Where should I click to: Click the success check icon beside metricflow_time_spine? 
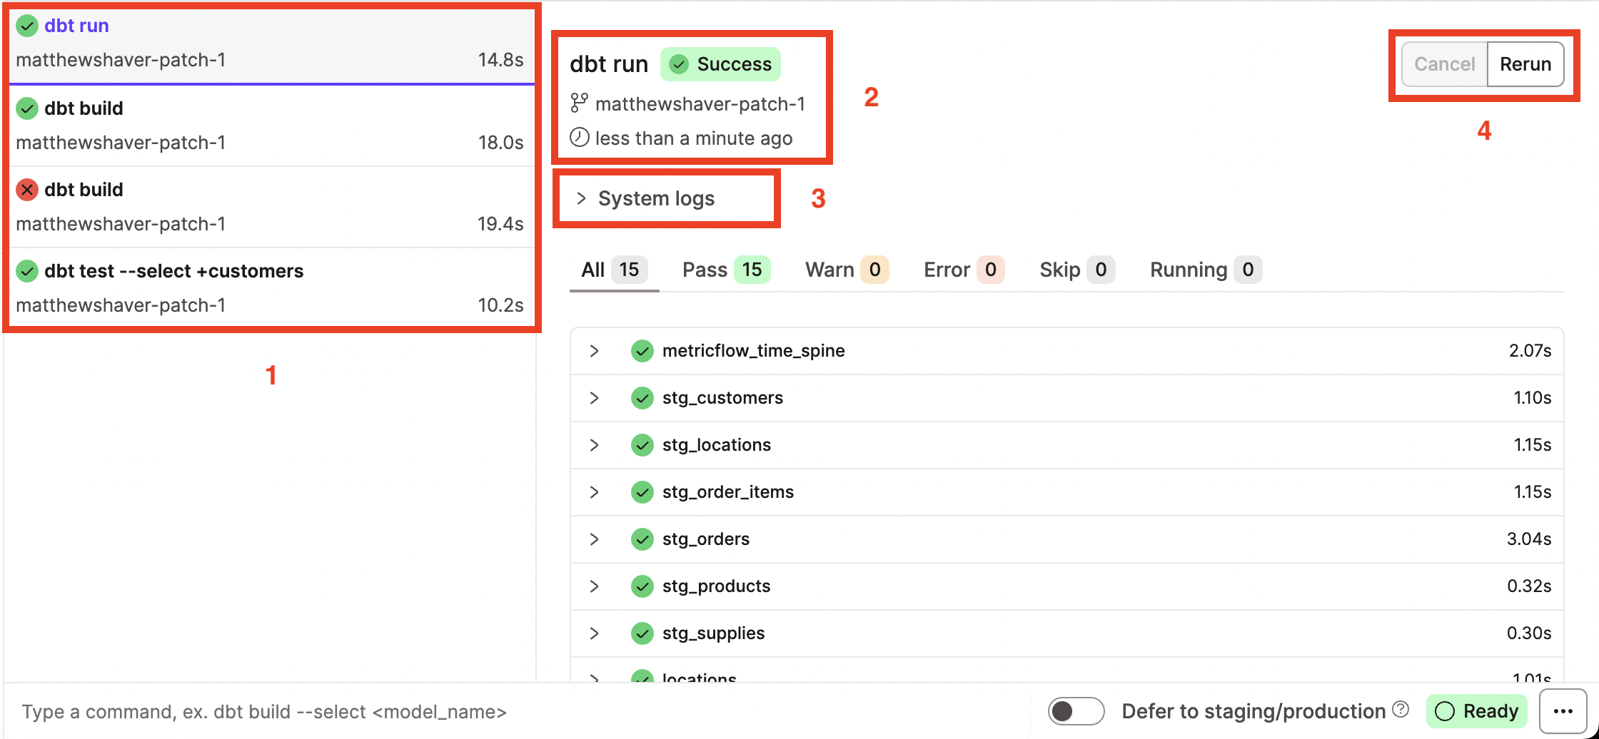tap(642, 350)
